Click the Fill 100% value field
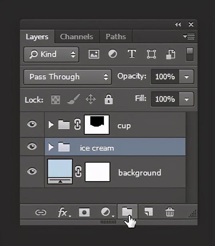 click(x=165, y=99)
